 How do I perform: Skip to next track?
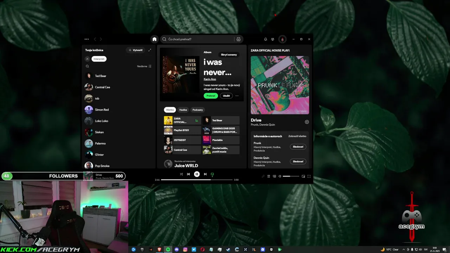(x=205, y=174)
